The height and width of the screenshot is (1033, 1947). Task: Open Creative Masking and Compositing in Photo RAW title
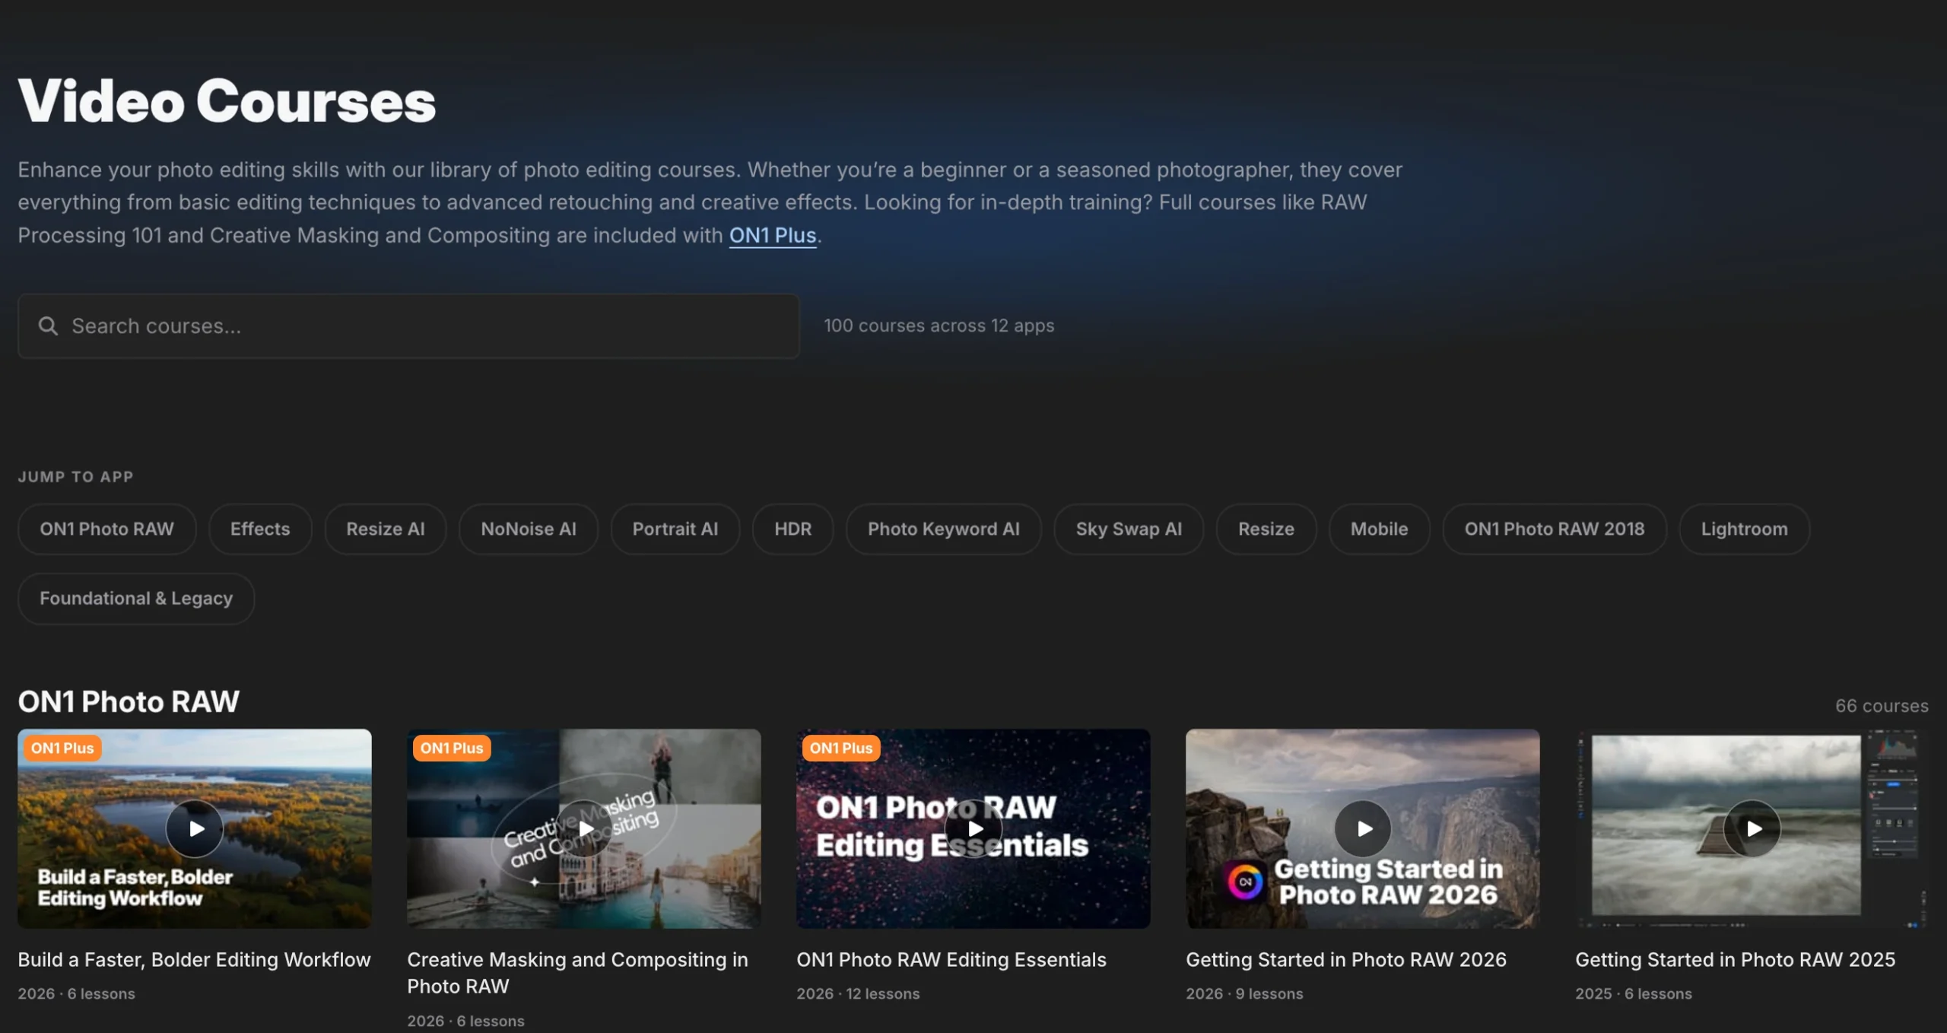click(577, 973)
